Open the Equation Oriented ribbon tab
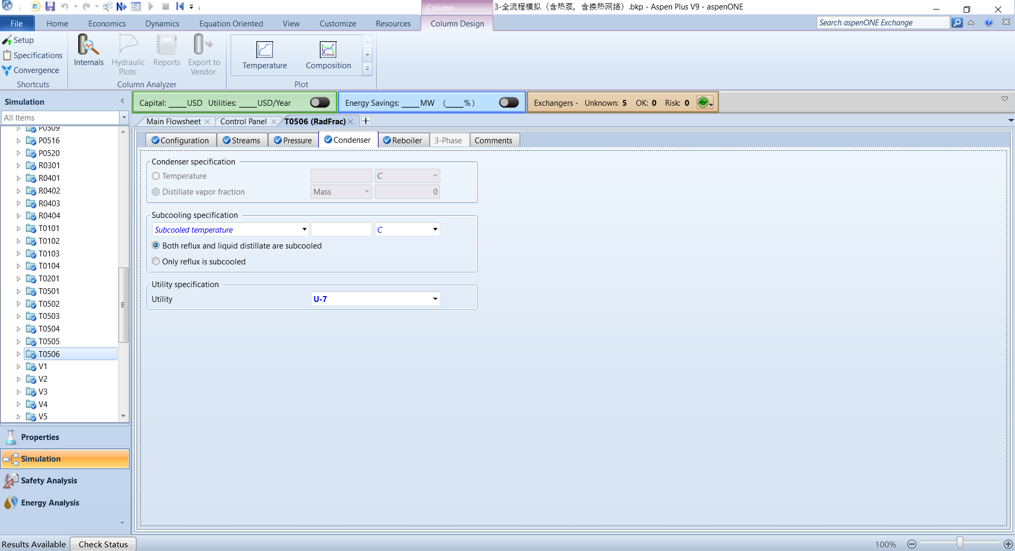Image resolution: width=1015 pixels, height=551 pixels. click(x=231, y=24)
